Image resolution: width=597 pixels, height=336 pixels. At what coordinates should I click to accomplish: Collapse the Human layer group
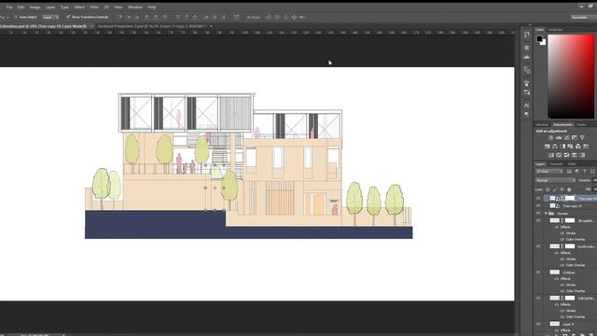(546, 214)
